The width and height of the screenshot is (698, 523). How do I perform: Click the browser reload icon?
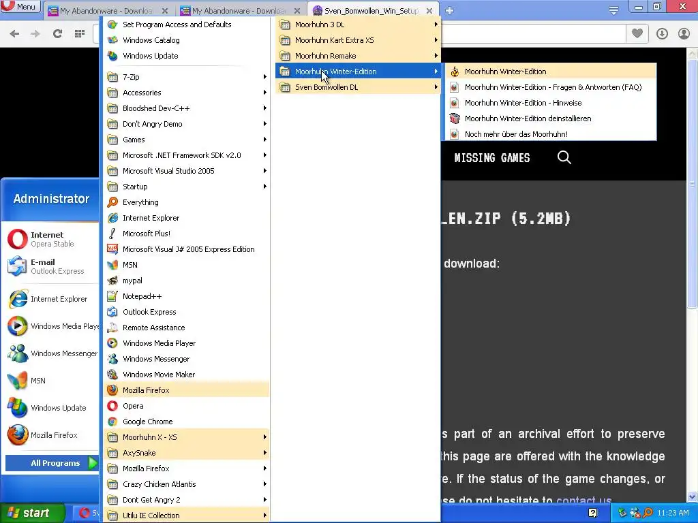[x=57, y=33]
